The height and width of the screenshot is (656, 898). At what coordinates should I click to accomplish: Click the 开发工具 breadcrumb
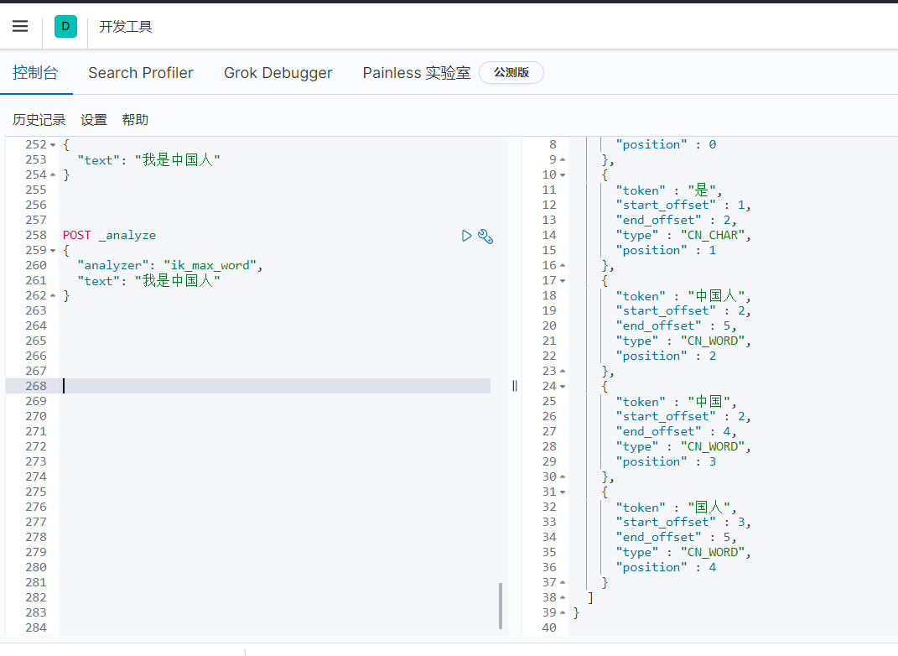(126, 27)
